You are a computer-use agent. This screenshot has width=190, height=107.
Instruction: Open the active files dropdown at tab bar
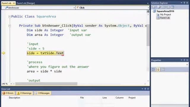tap(148, 3)
